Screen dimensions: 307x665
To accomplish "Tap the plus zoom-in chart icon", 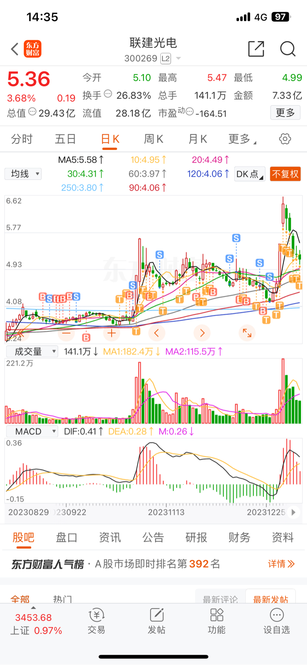I will tap(112, 333).
